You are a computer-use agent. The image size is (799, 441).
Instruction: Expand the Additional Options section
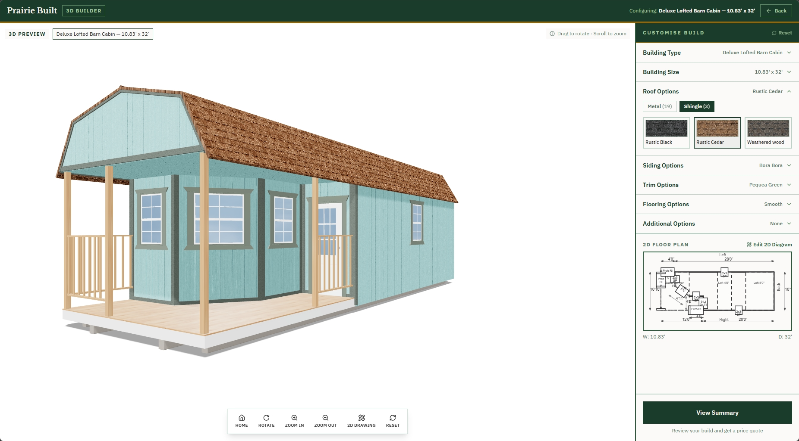717,224
